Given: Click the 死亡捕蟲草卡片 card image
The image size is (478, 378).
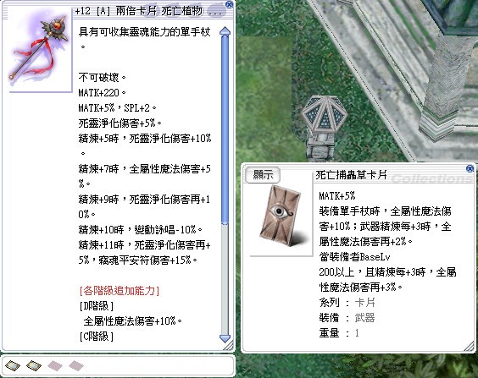Looking at the screenshot, I should coord(281,216).
